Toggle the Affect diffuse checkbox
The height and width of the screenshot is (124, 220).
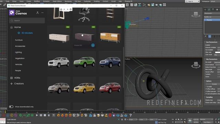206,89
